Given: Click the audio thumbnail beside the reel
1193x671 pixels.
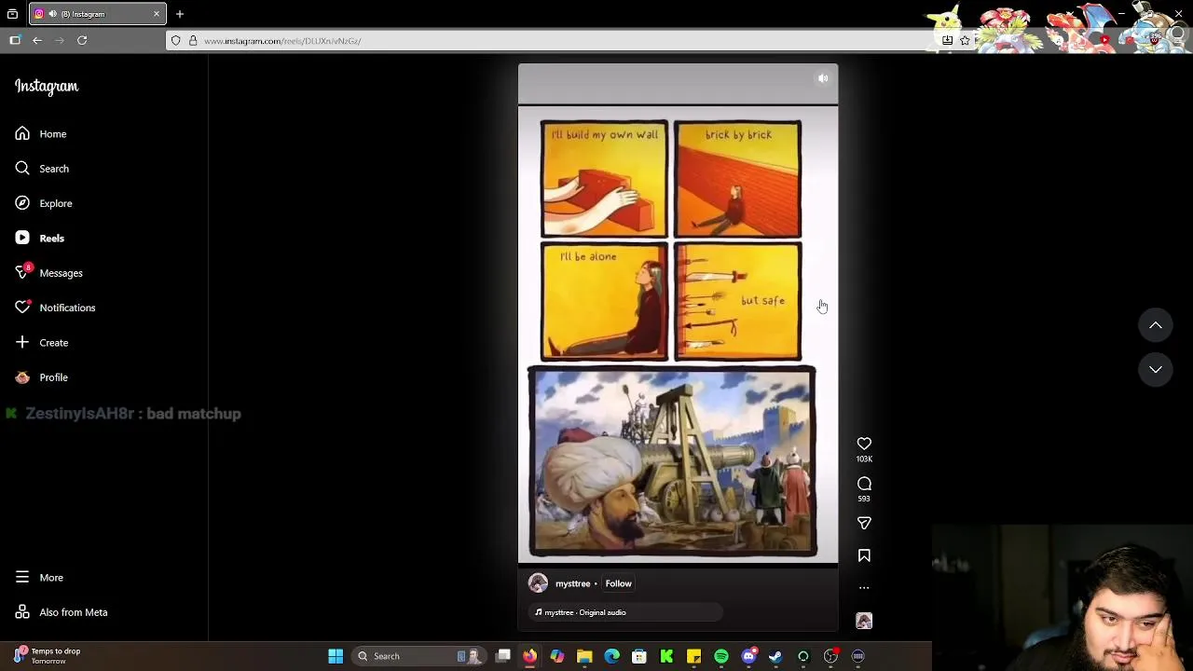Looking at the screenshot, I should pyautogui.click(x=864, y=621).
